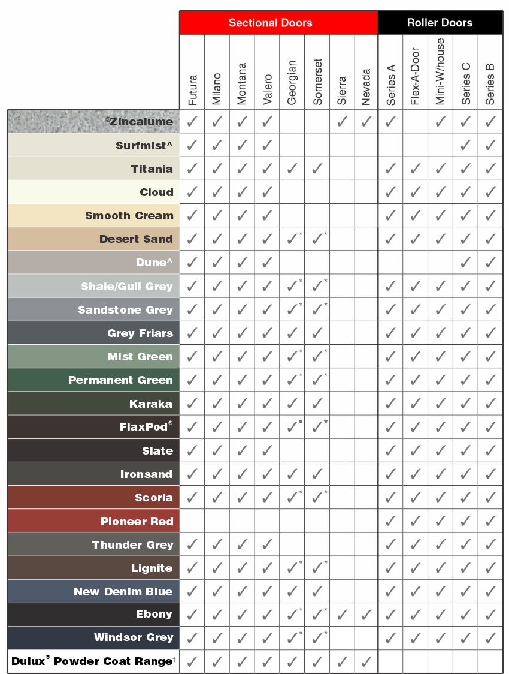Image resolution: width=509 pixels, height=674 pixels.
Task: Click the Pioneer Red checkmark under Series A
Action: (390, 521)
